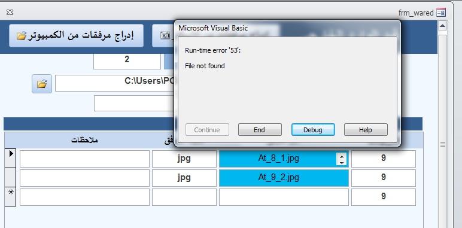Image resolution: width=462 pixels, height=228 pixels.
Task: Click the insert attachments from computer button
Action: click(x=76, y=36)
